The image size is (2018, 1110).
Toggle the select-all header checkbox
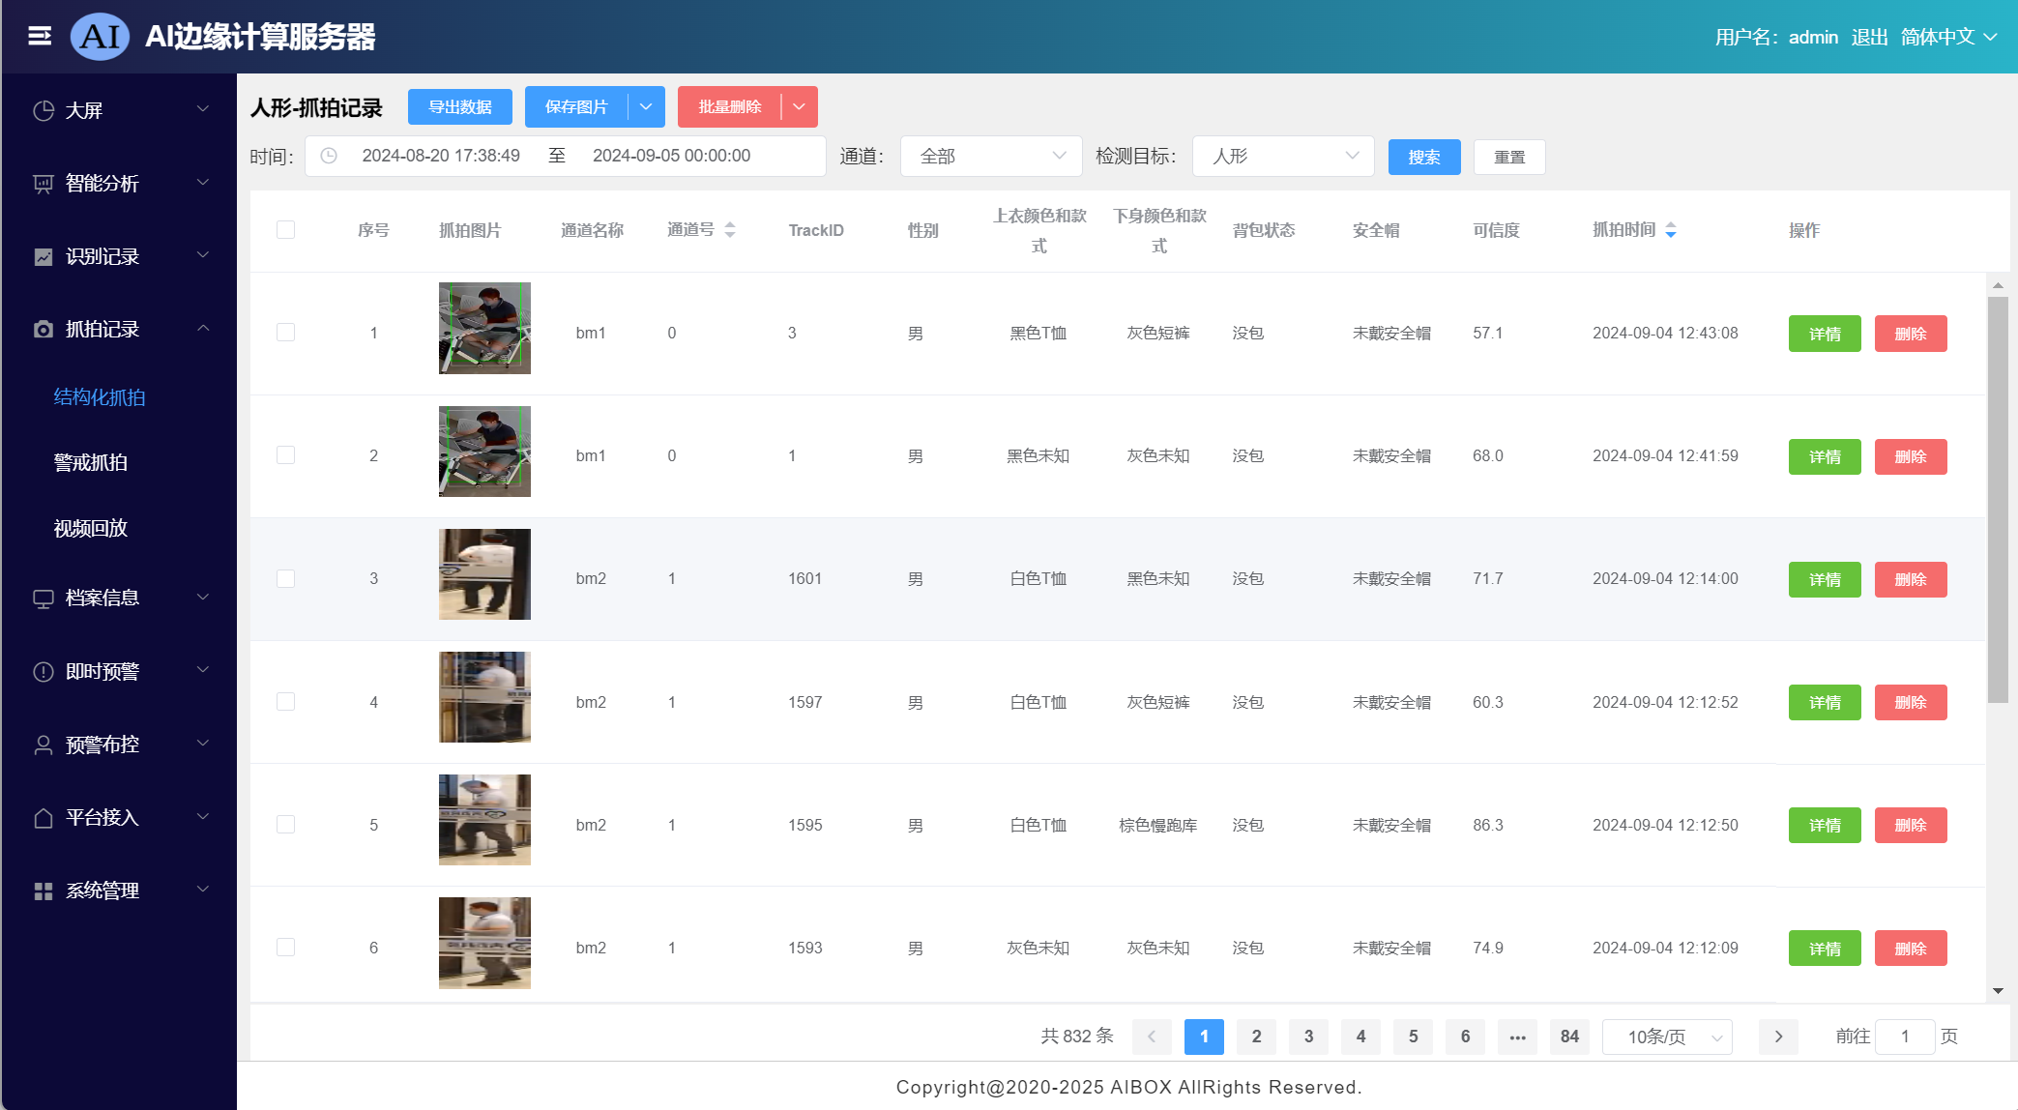[285, 230]
